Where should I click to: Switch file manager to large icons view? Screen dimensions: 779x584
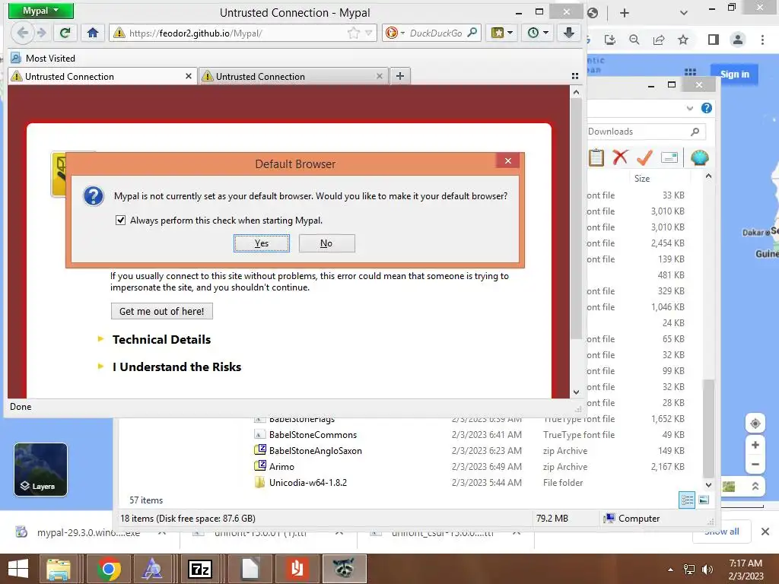pos(704,500)
